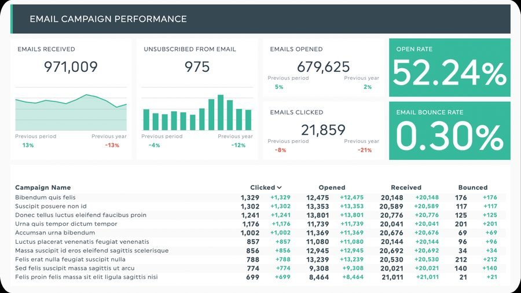Click the opened value 13,801 cell
The image size is (521, 293).
pyautogui.click(x=318, y=215)
